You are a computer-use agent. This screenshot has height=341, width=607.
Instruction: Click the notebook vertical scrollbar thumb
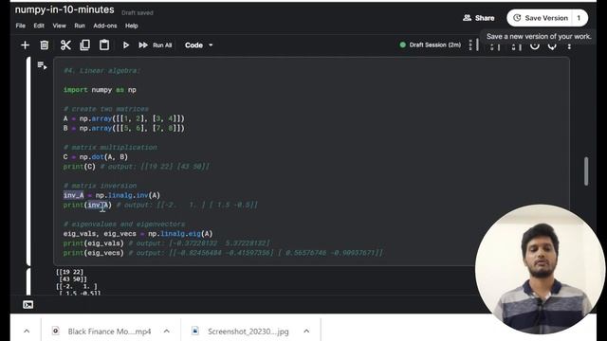click(x=586, y=170)
